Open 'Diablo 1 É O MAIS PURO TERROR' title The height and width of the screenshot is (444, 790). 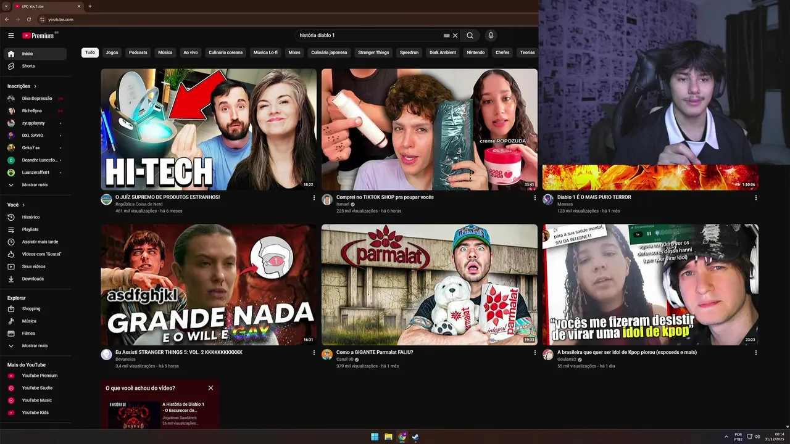tap(594, 197)
